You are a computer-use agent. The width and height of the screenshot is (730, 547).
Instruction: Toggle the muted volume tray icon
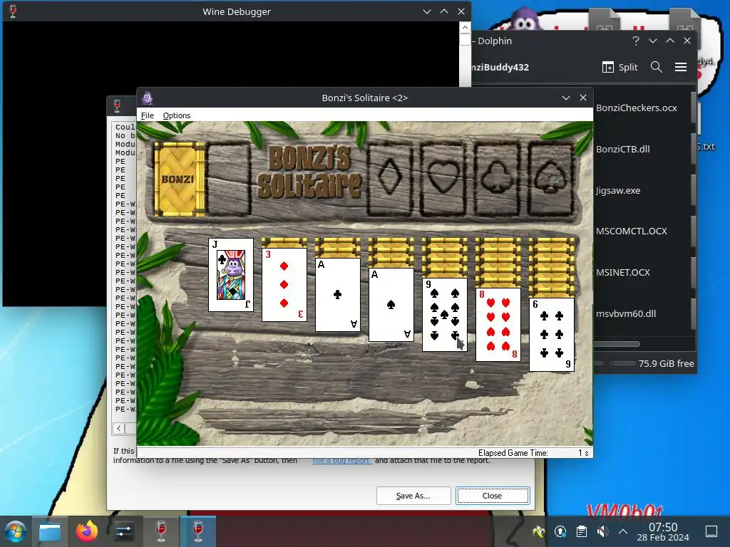click(602, 531)
